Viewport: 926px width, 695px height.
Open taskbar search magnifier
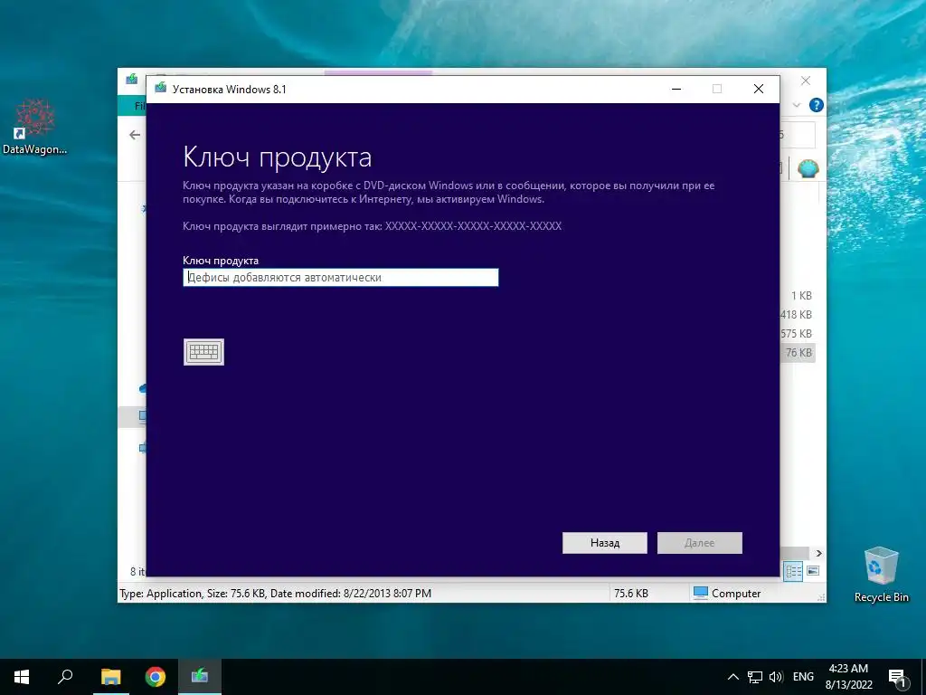pos(65,677)
